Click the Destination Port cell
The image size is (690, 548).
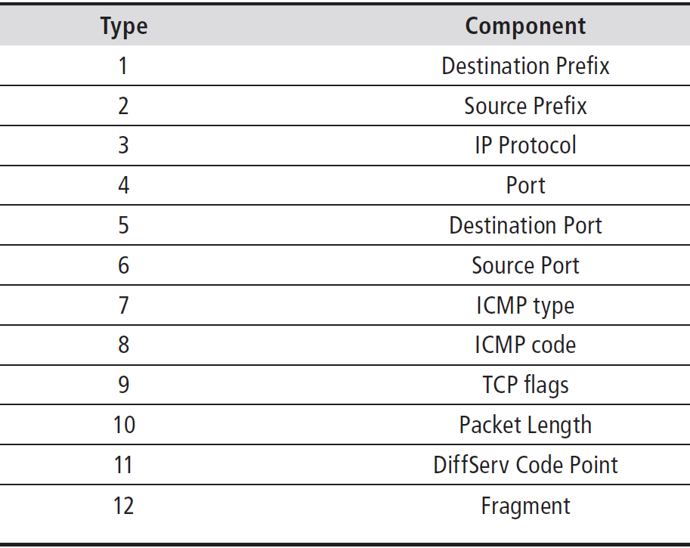525,225
